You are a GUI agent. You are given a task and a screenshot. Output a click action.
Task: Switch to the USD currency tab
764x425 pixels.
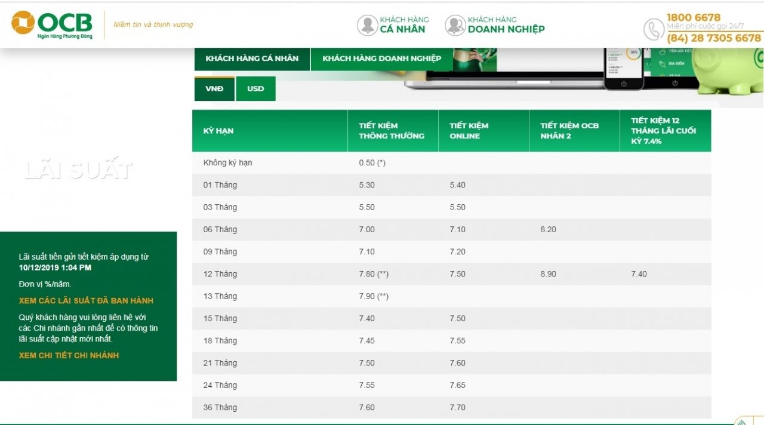[x=255, y=88]
